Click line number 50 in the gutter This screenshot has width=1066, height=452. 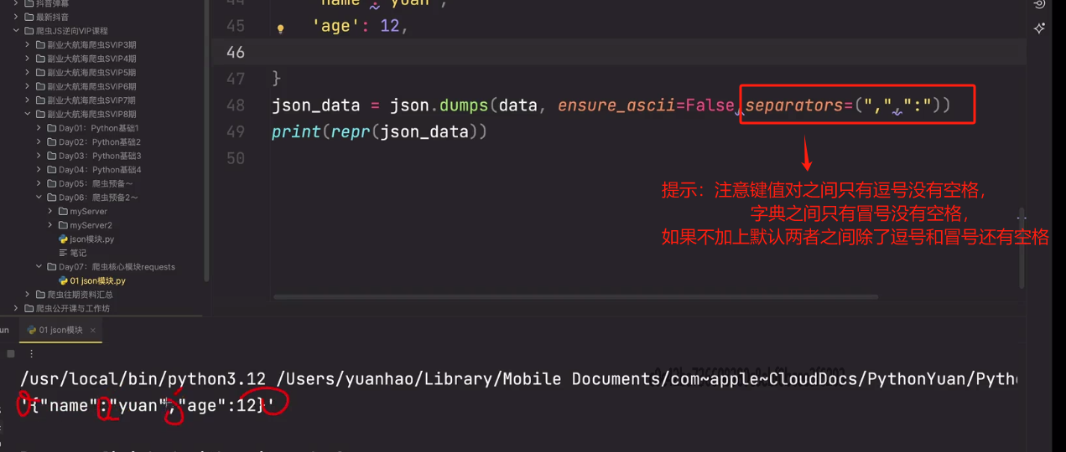point(236,159)
